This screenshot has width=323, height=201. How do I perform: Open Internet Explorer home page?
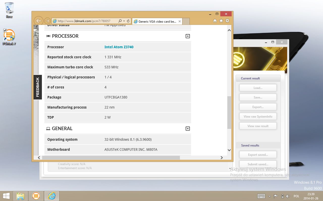coord(215,21)
